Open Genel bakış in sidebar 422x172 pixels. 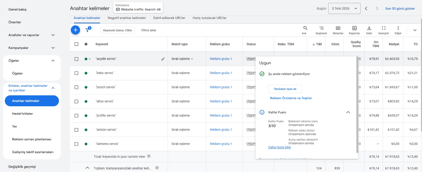click(17, 9)
